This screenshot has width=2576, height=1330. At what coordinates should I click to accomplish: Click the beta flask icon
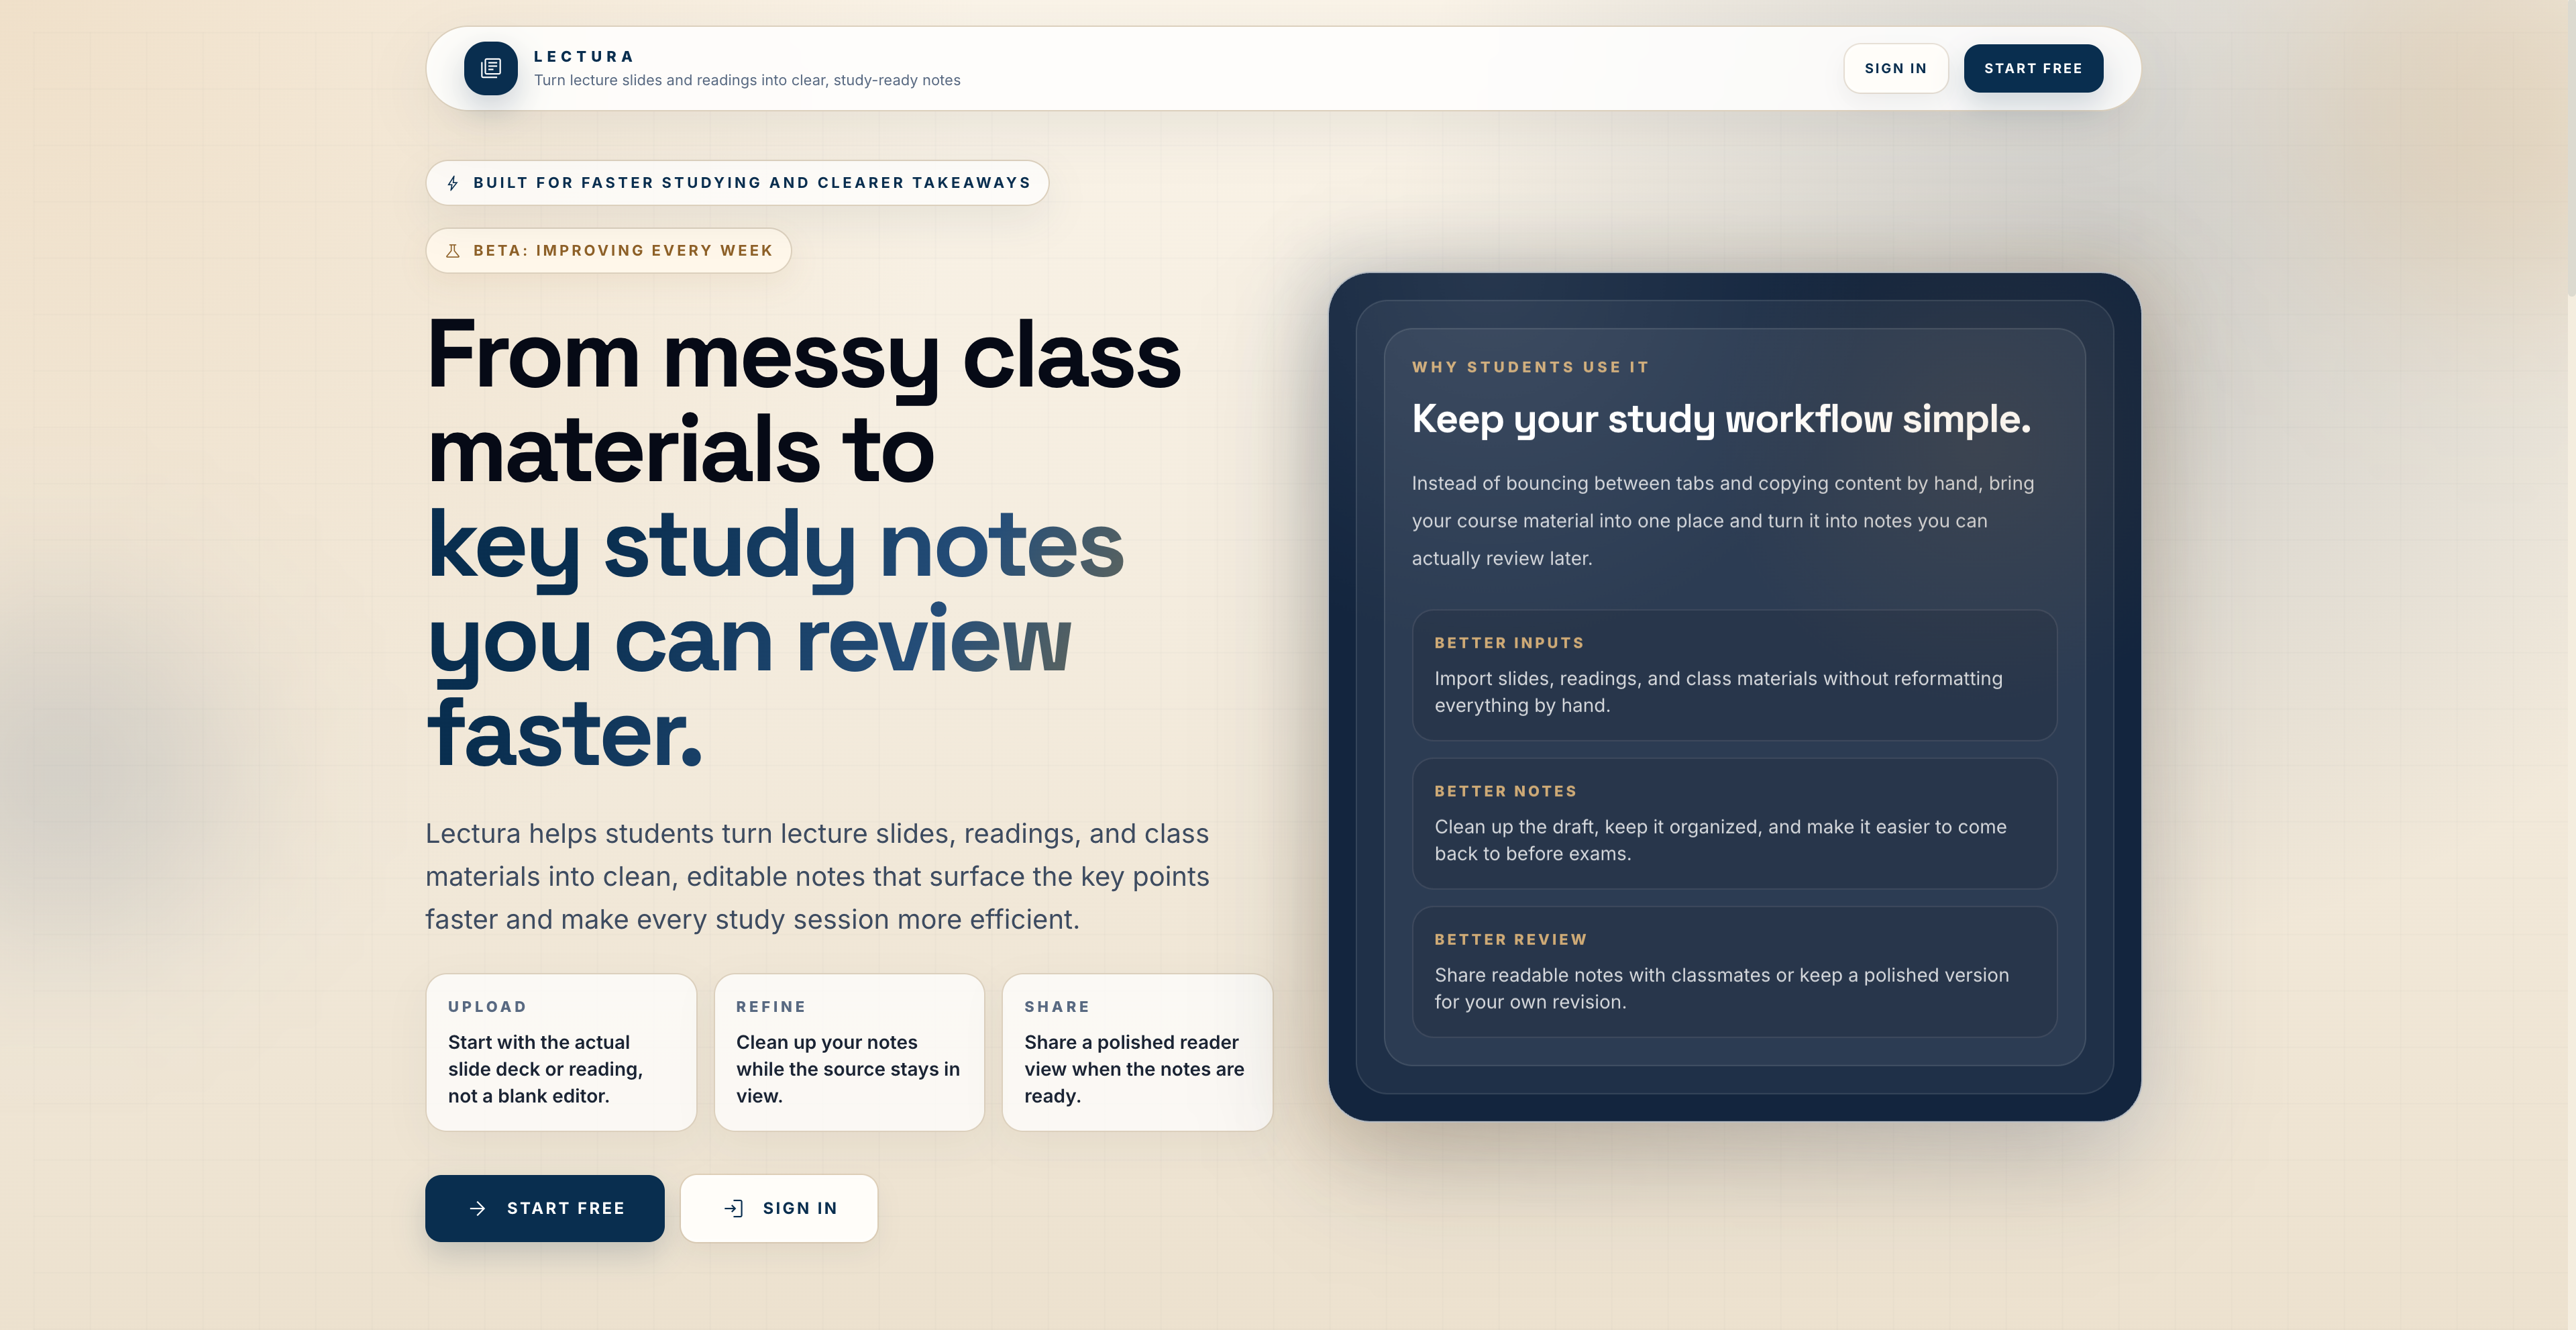tap(453, 251)
